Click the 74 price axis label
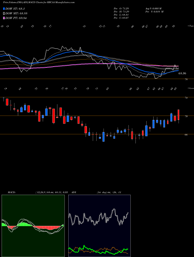 186,98
